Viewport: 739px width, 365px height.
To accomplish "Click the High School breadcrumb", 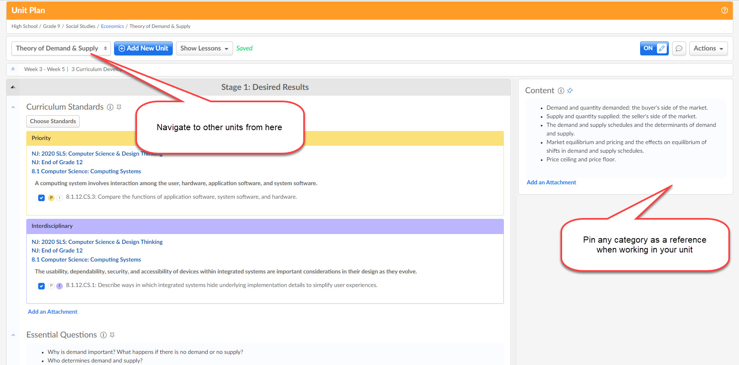I will 24,26.
